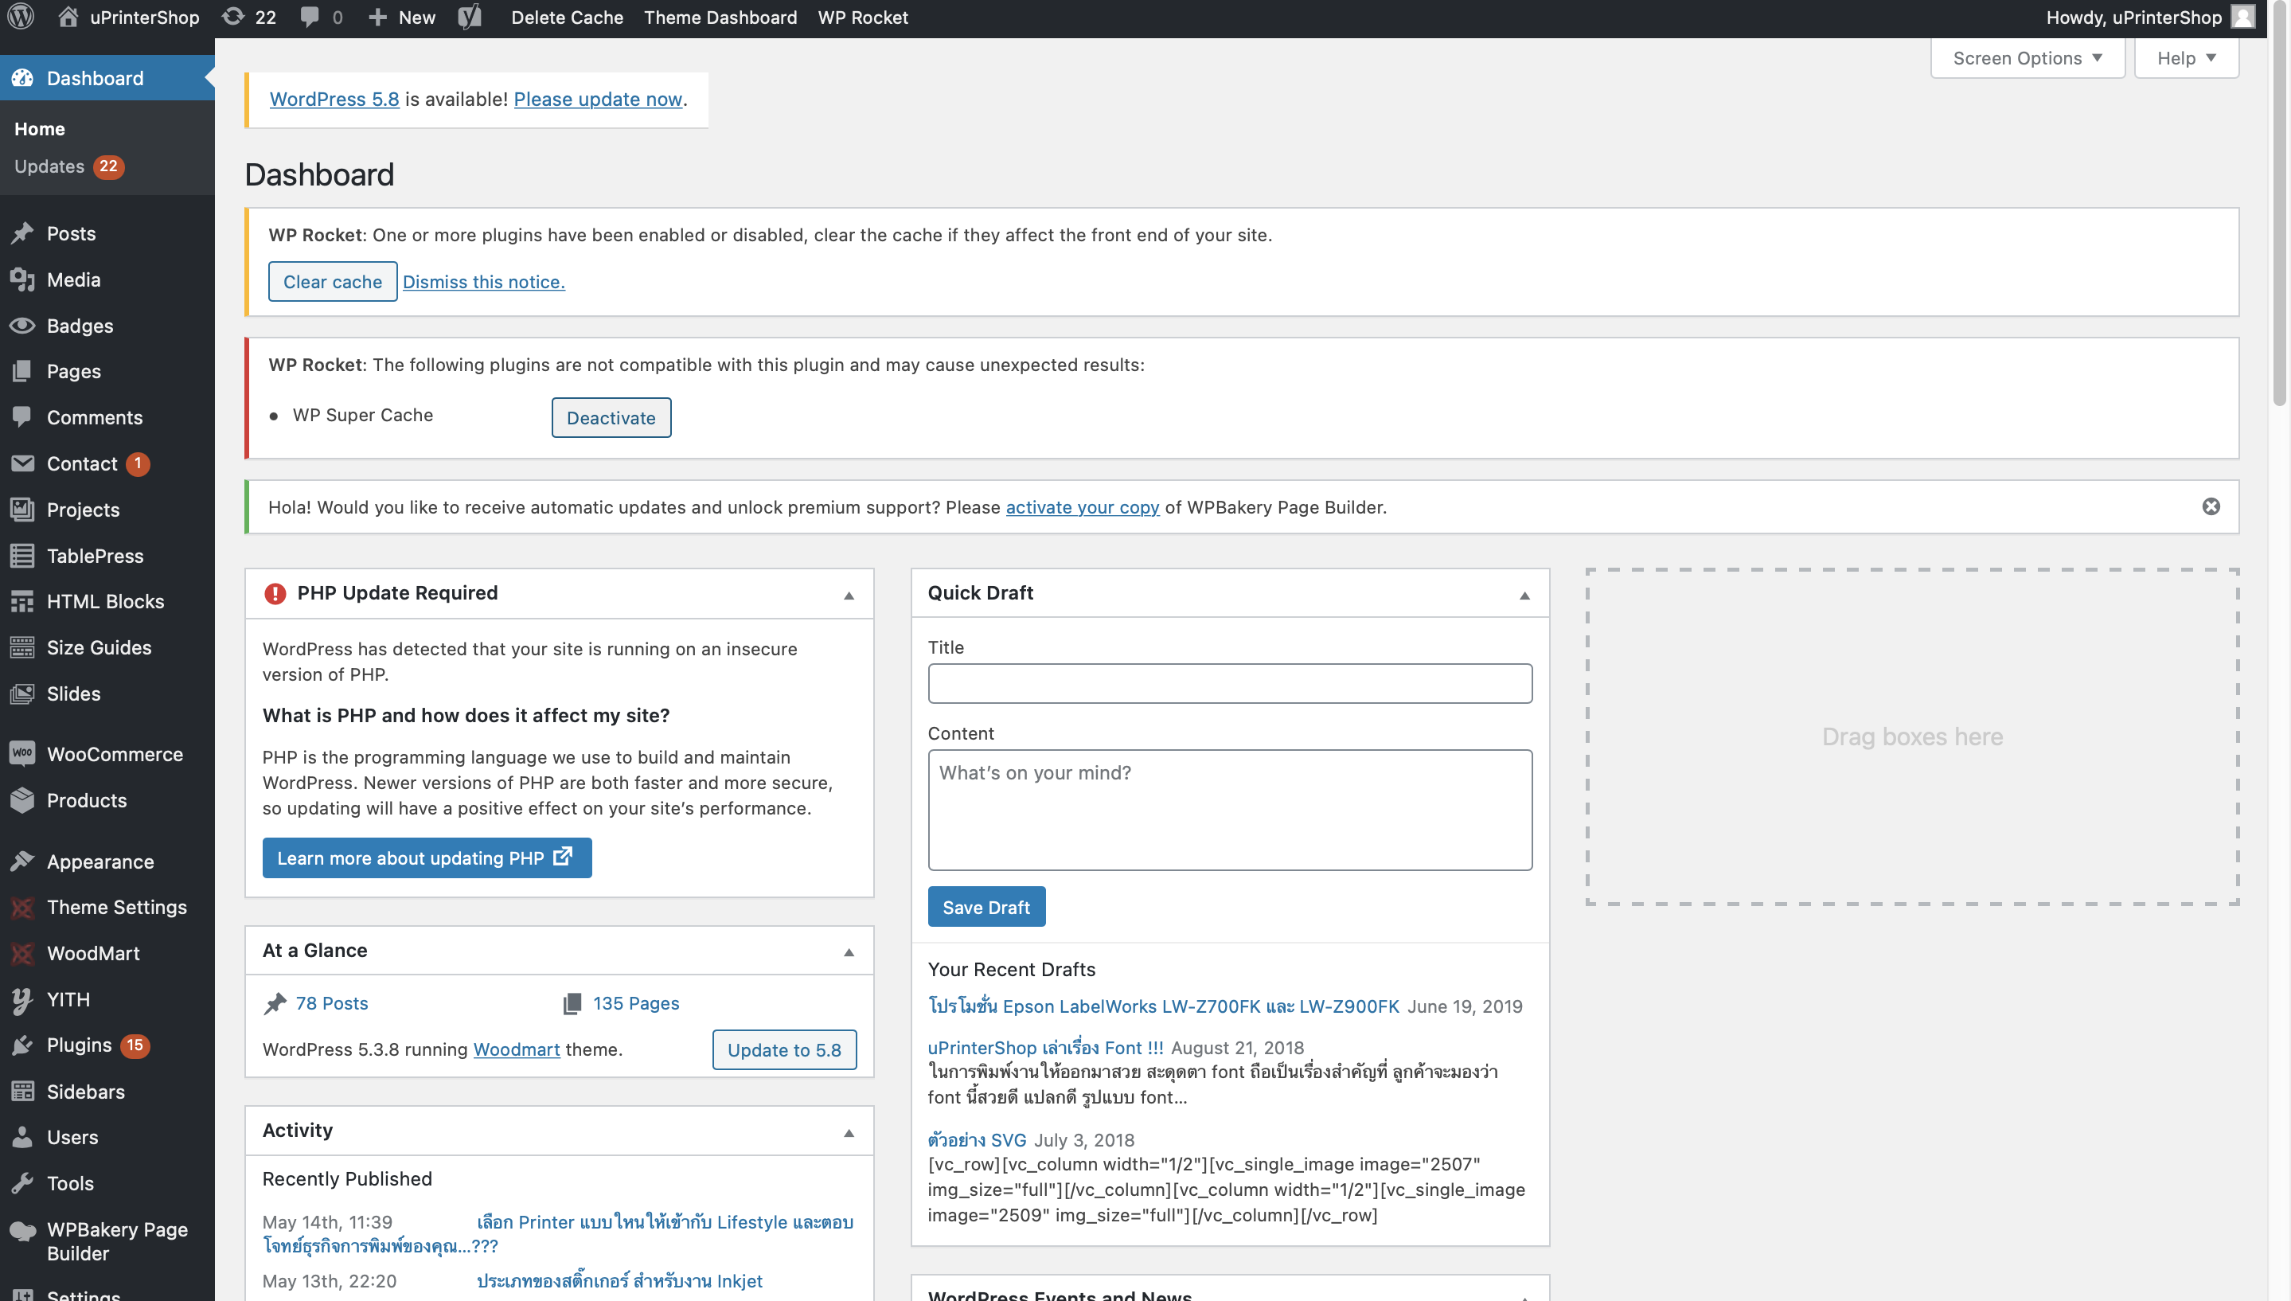Click Learn more about updating PHP
The width and height of the screenshot is (2291, 1301).
[x=427, y=858]
